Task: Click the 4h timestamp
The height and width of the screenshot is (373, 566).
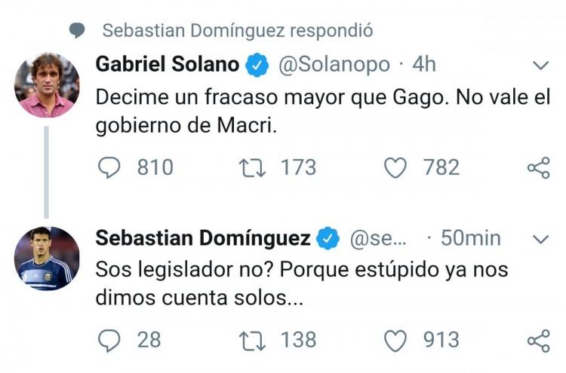Action: [424, 65]
